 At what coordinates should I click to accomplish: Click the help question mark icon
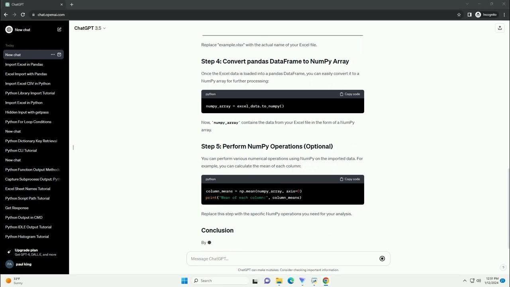(503, 268)
